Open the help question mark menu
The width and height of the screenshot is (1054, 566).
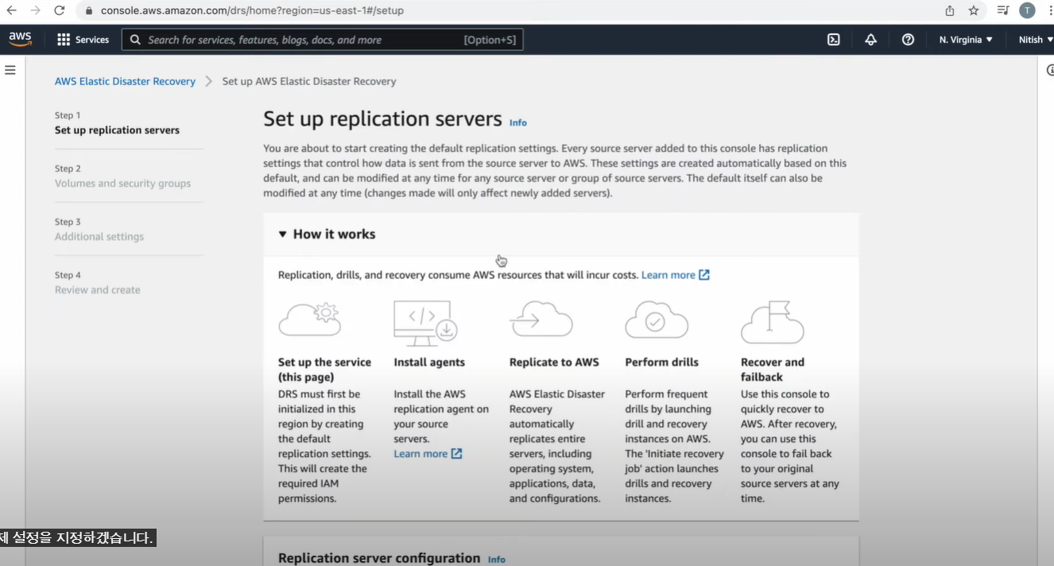pyautogui.click(x=908, y=40)
